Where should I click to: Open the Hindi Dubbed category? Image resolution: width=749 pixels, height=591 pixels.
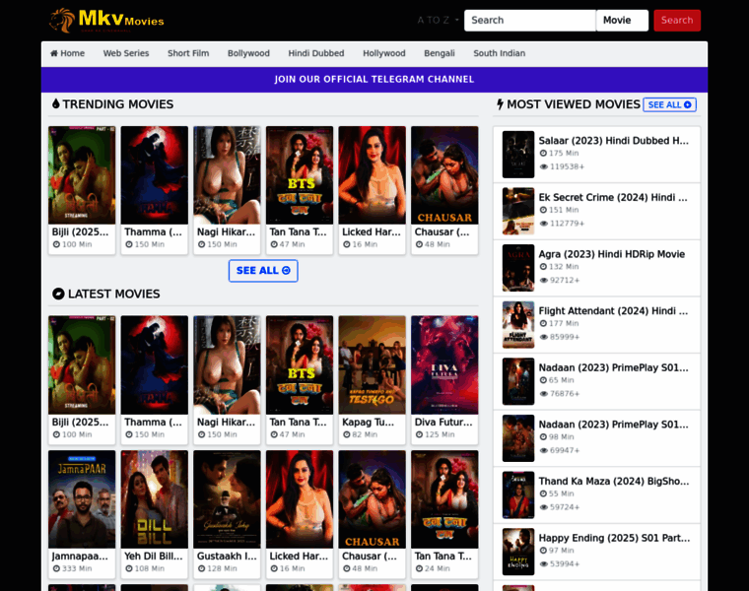316,53
